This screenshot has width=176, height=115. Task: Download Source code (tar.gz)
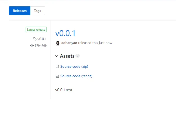[x=76, y=76]
